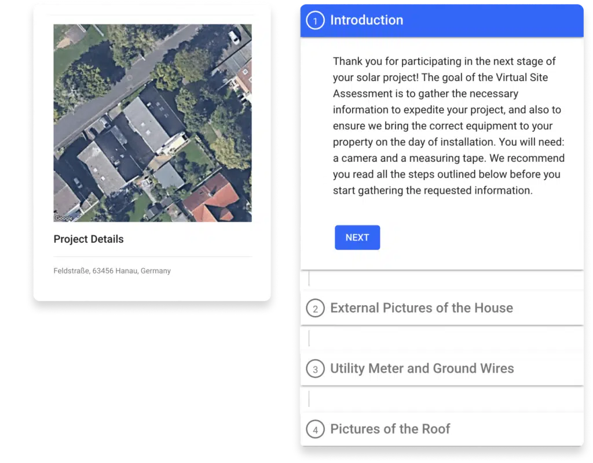Click the NEXT button
Image resolution: width=593 pixels, height=463 pixels.
coord(357,238)
